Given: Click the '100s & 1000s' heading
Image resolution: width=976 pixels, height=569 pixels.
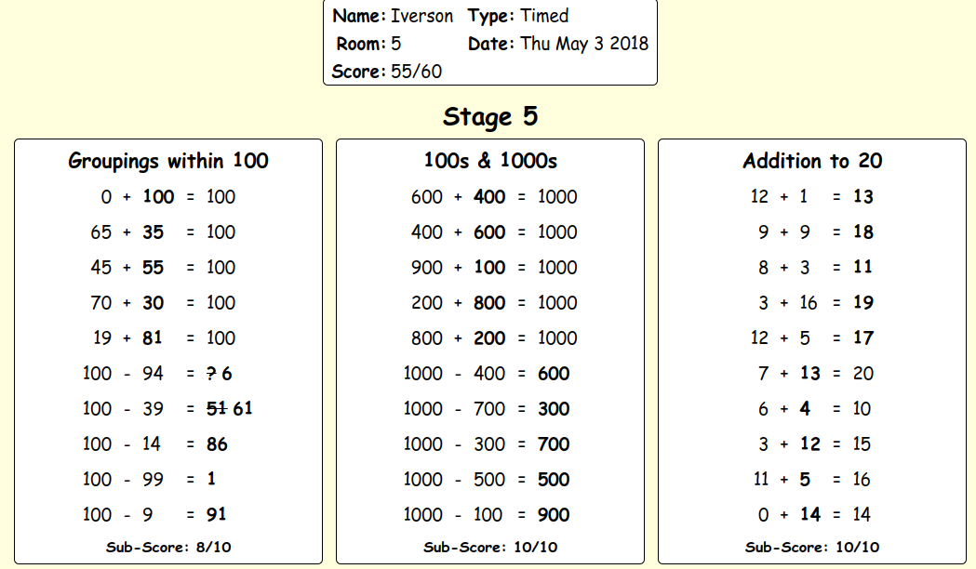Looking at the screenshot, I should pyautogui.click(x=490, y=161).
